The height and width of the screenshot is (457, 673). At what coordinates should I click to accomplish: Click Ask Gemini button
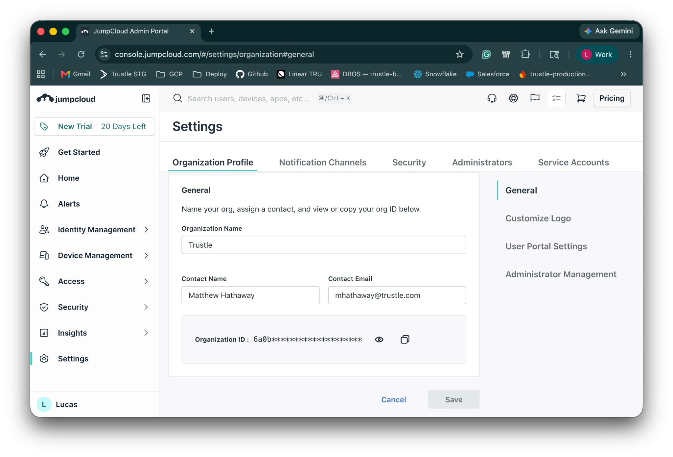click(x=609, y=31)
